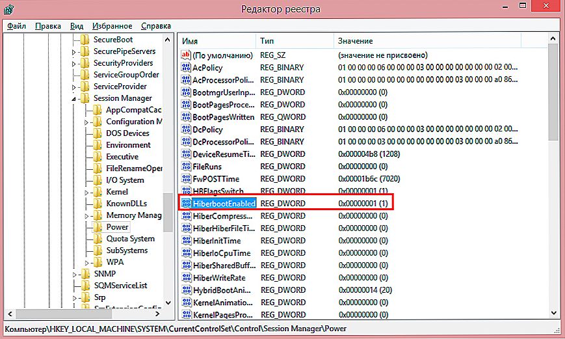Image resolution: width=565 pixels, height=339 pixels.
Task: Click the HiberWriteRate value icon
Action: 187,278
